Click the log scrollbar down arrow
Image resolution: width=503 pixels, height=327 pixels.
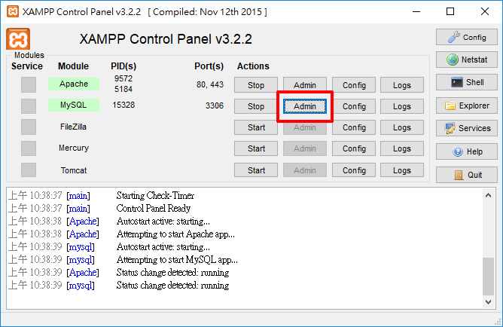pyautogui.click(x=488, y=301)
